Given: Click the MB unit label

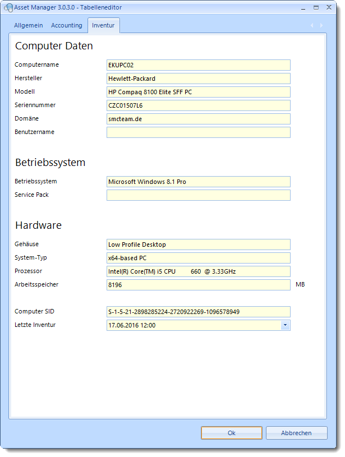Looking at the screenshot, I should point(300,284).
